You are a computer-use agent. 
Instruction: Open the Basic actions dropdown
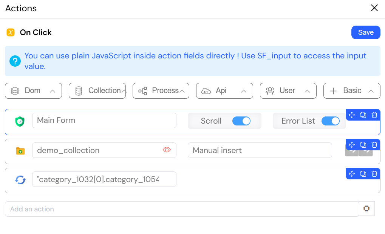tap(351, 91)
